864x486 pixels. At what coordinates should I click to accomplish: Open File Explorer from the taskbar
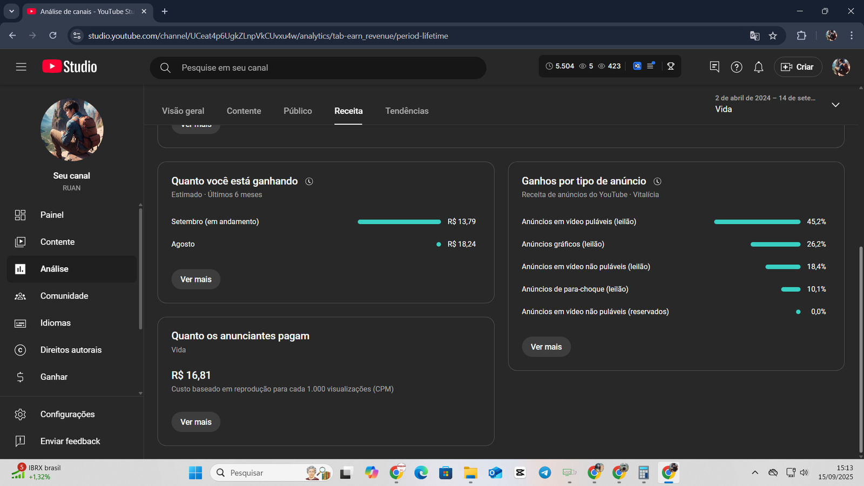tap(470, 473)
